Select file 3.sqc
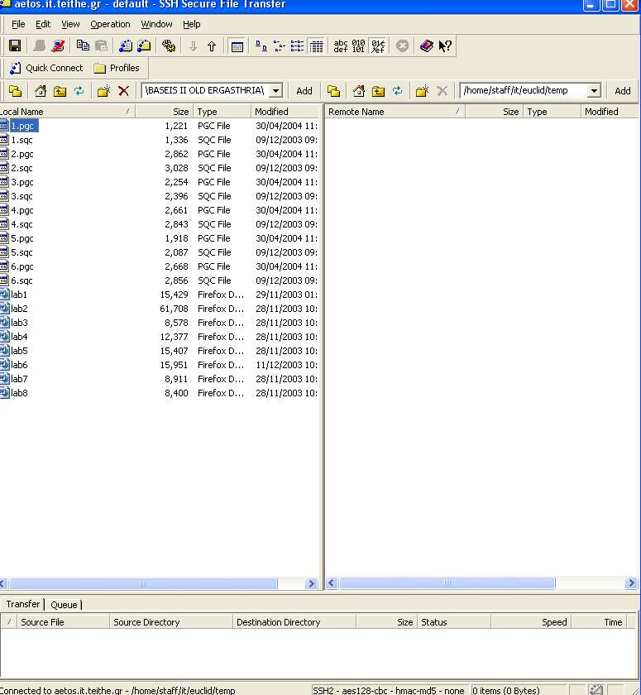 tap(22, 196)
